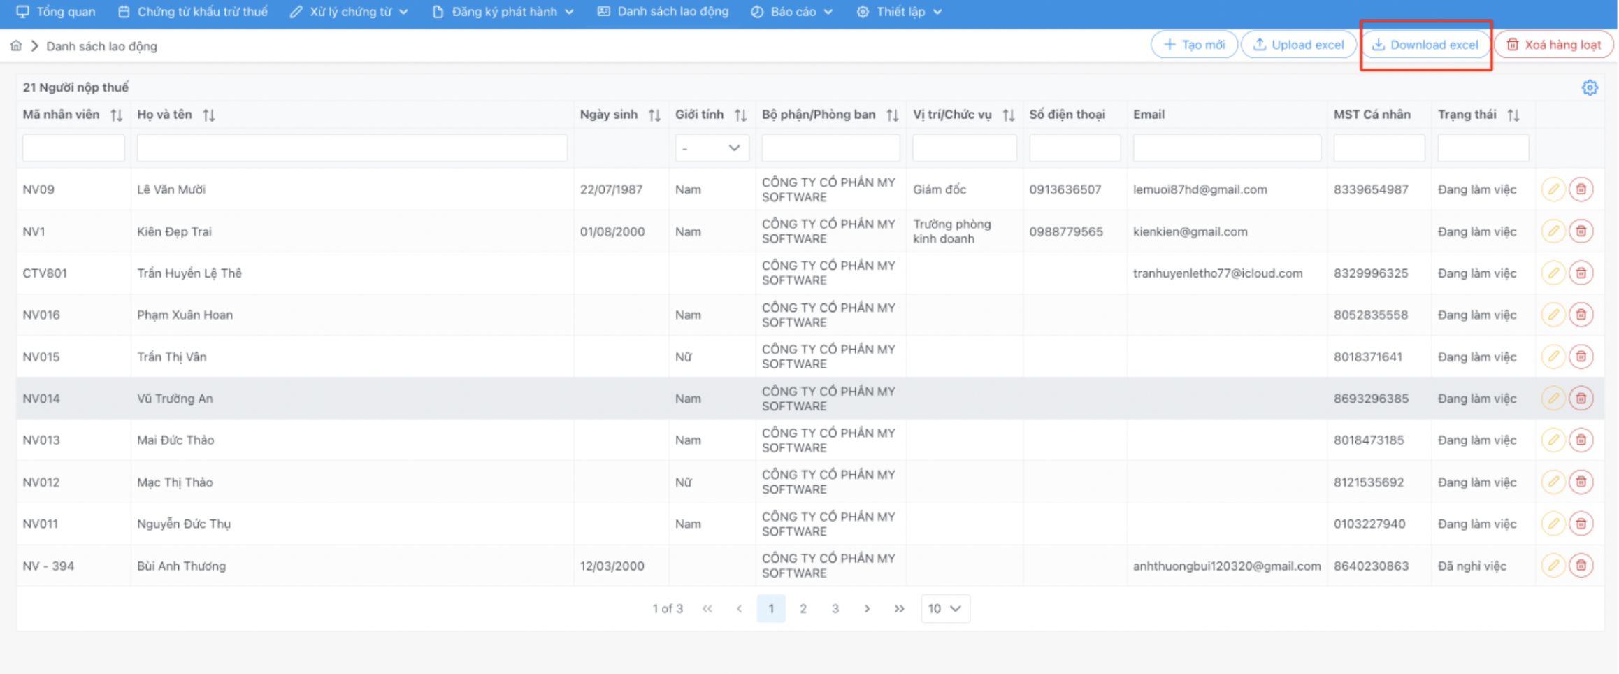The image size is (1619, 674).
Task: Edit employee Lê Văn Mười pencil icon
Action: click(x=1553, y=189)
